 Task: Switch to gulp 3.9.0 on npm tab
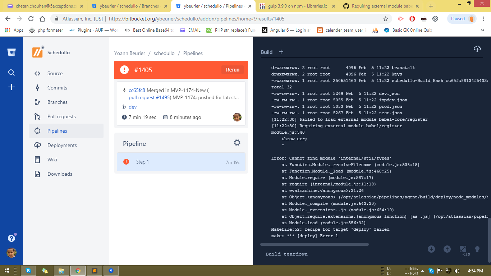pos(297,6)
